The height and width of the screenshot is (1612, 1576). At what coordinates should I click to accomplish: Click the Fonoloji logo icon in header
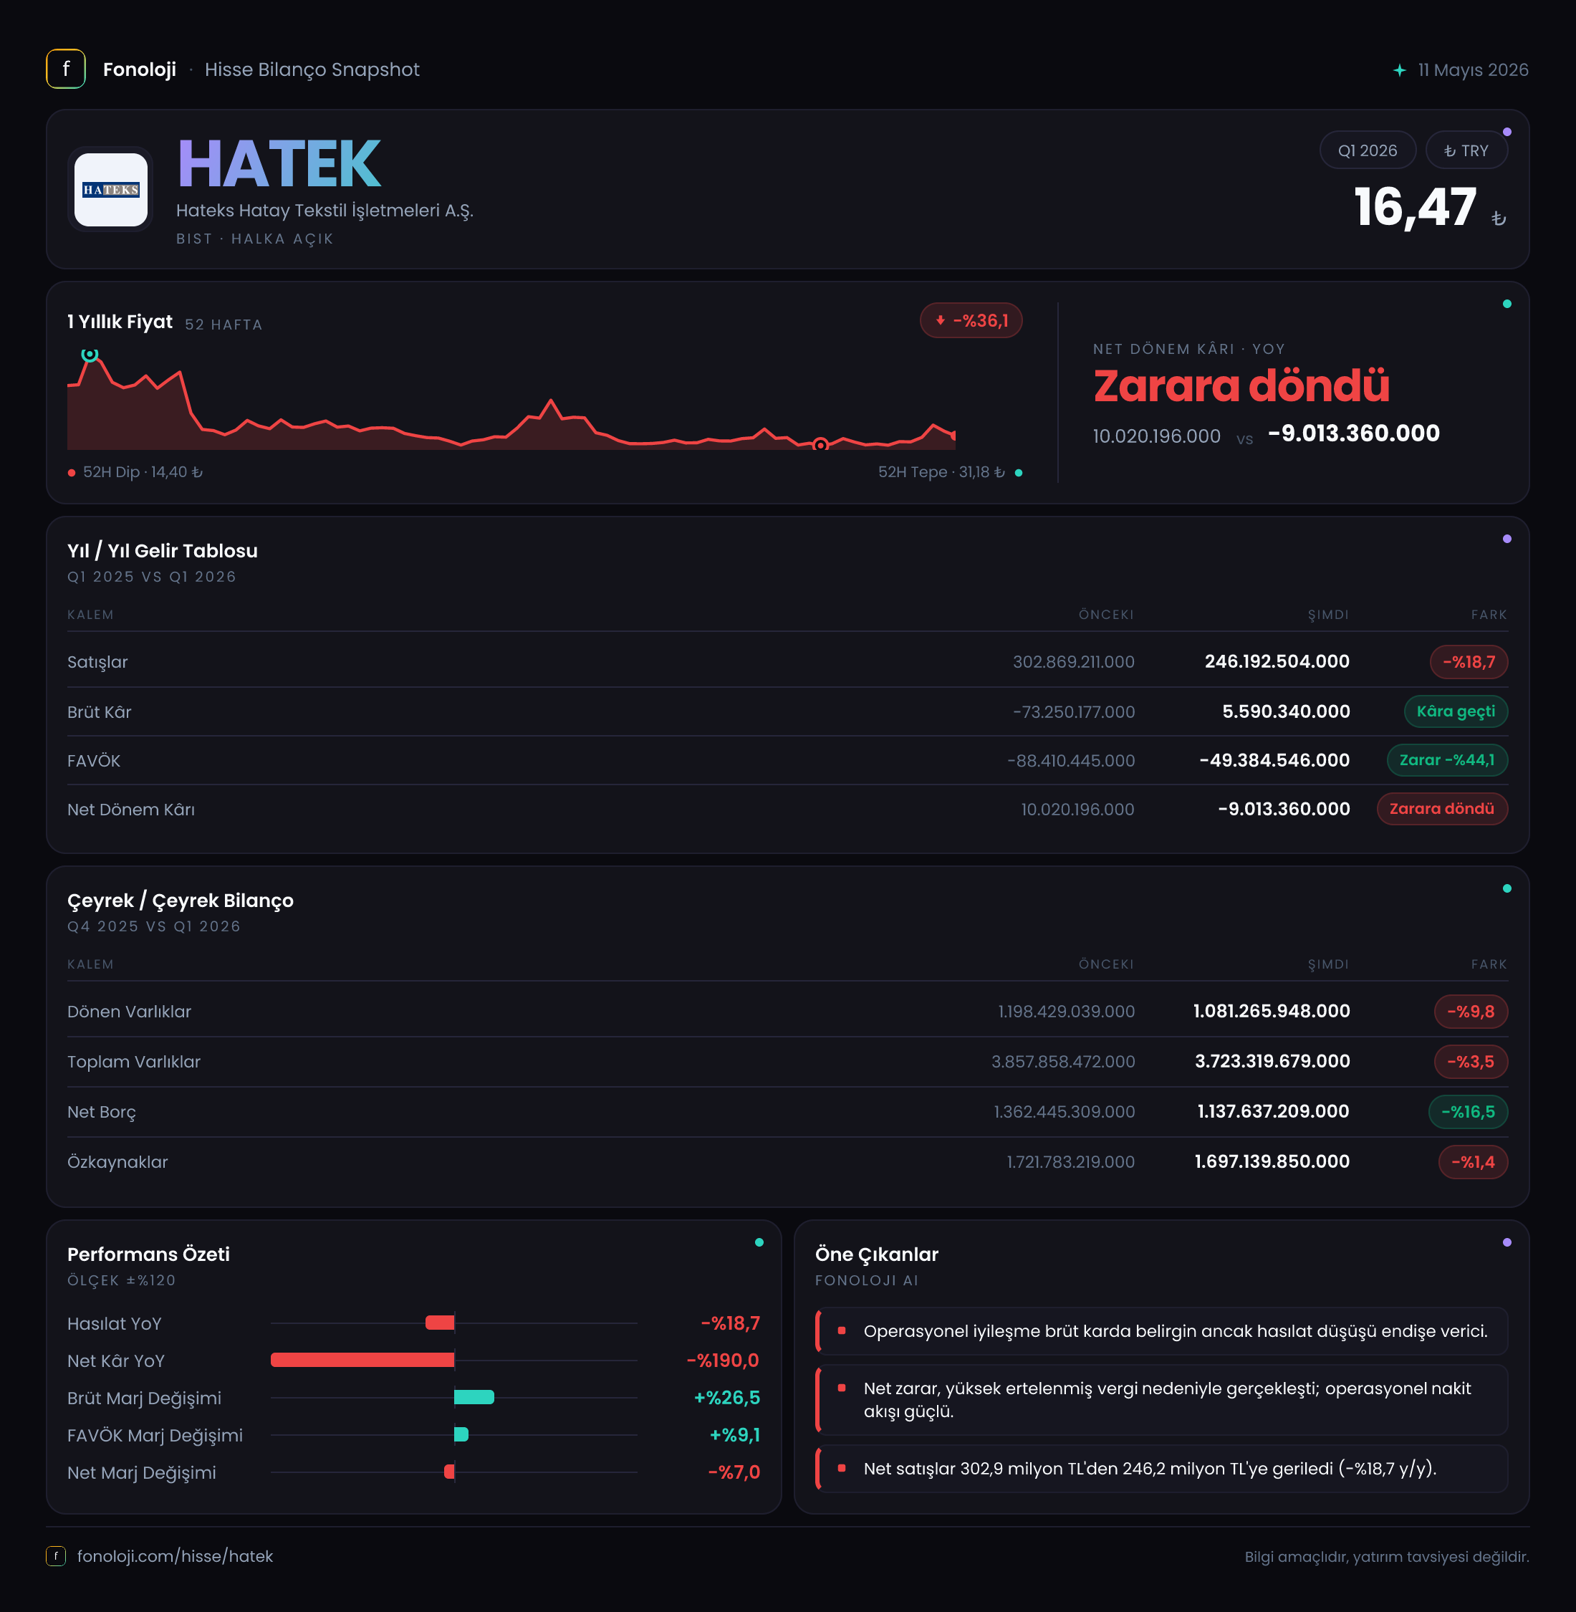click(x=65, y=69)
